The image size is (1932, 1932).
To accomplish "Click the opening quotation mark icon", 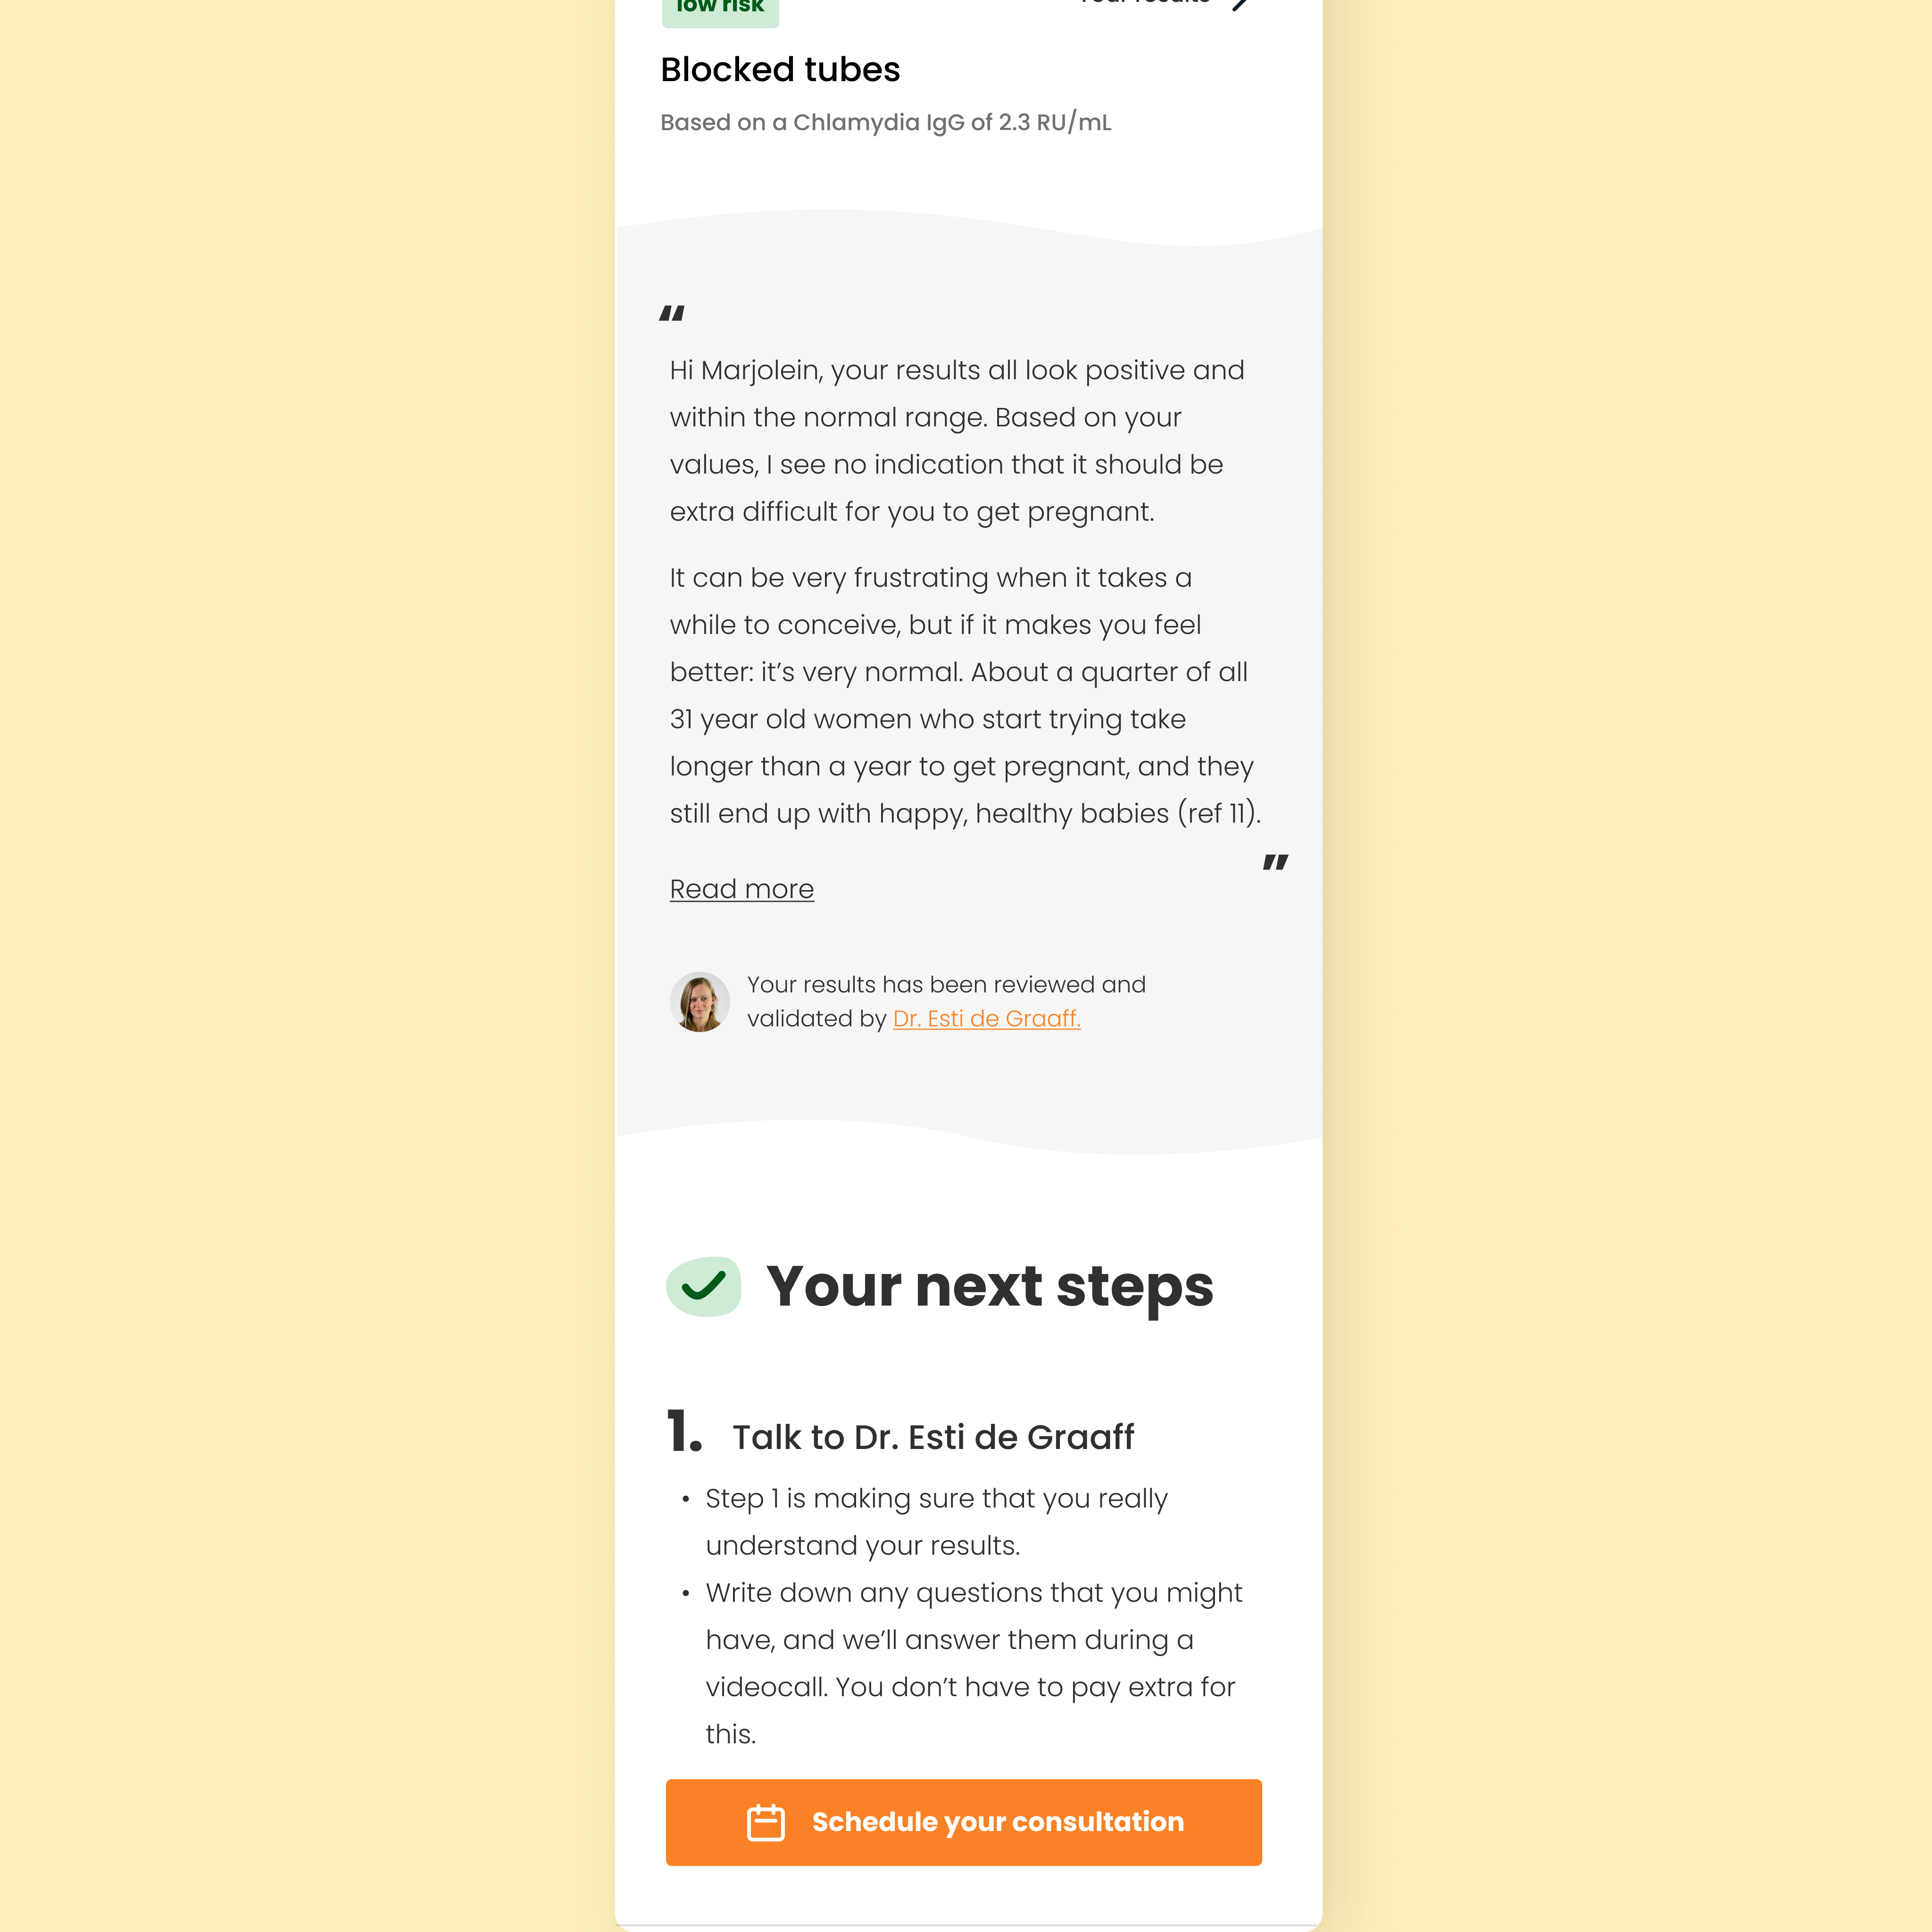I will 672,314.
